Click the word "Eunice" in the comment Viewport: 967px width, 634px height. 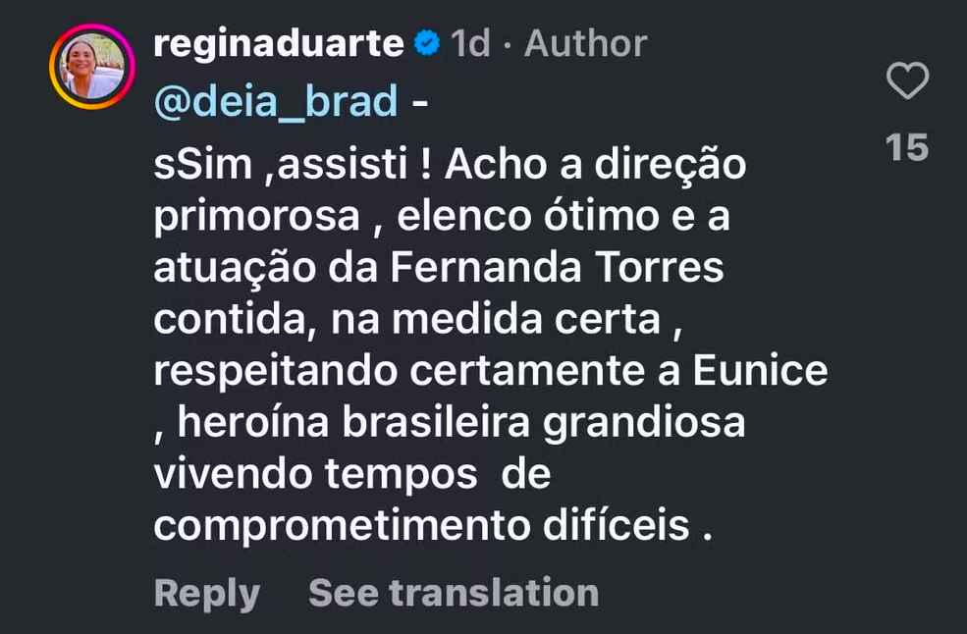pyautogui.click(x=761, y=372)
